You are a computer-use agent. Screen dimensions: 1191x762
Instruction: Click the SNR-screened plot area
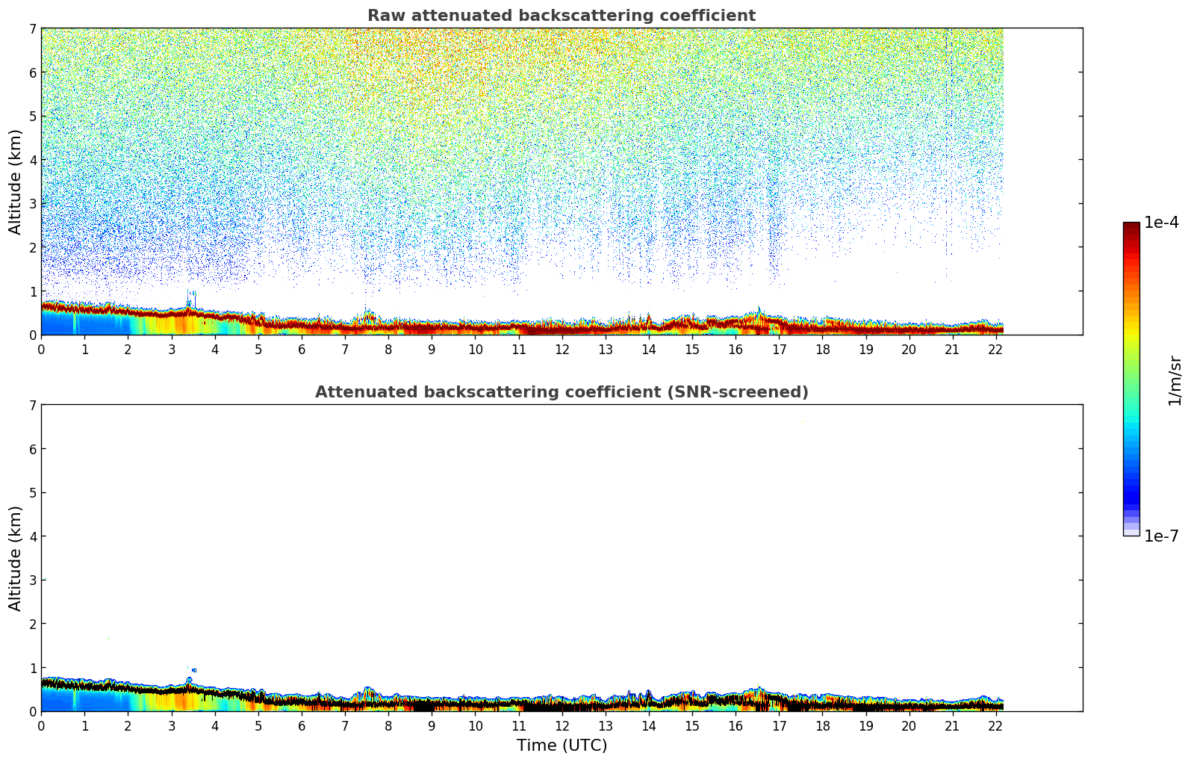coord(562,558)
